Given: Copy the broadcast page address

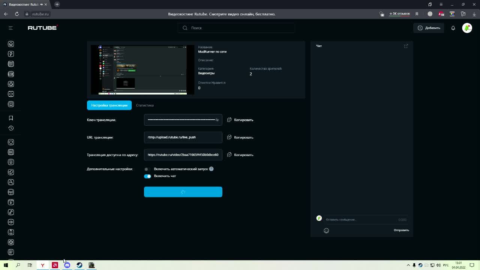Looking at the screenshot, I should pos(240,154).
